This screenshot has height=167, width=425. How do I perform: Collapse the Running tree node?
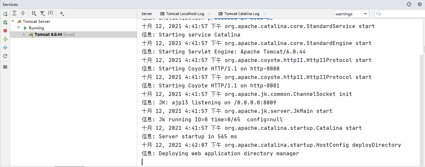tap(19, 28)
